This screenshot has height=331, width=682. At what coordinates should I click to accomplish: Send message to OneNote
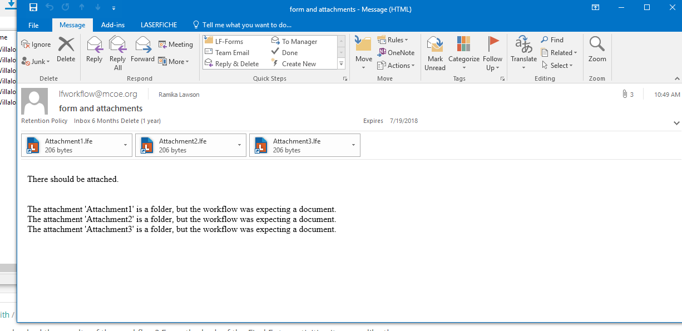[396, 53]
